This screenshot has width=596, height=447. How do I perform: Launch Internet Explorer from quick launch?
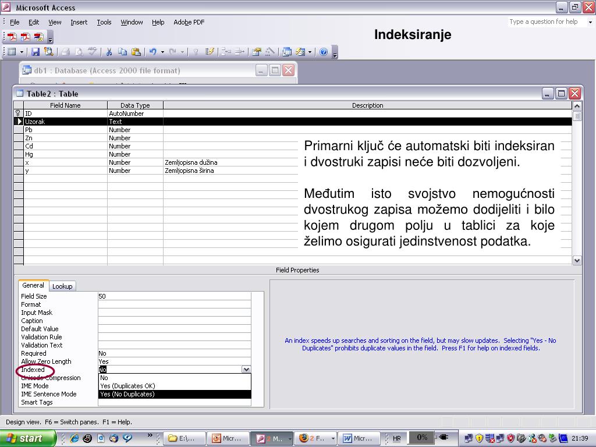pyautogui.click(x=74, y=438)
